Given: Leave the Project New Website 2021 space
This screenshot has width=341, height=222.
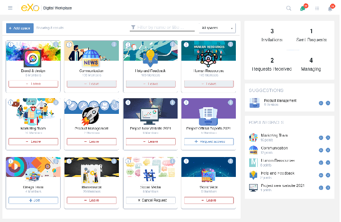Looking at the screenshot, I should [x=151, y=142].
